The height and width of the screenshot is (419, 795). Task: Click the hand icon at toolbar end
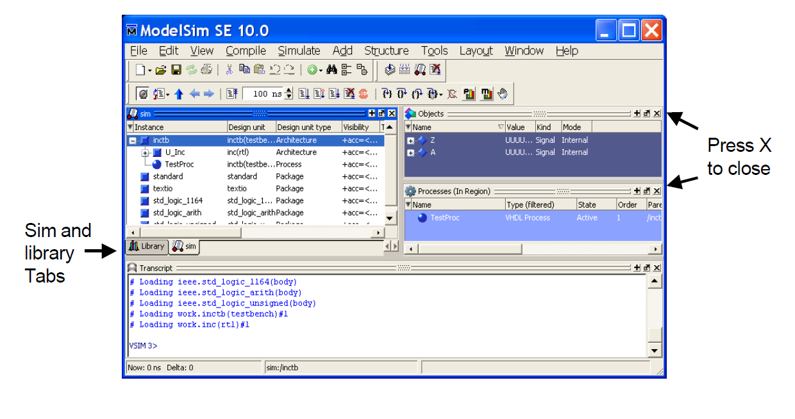(x=503, y=94)
